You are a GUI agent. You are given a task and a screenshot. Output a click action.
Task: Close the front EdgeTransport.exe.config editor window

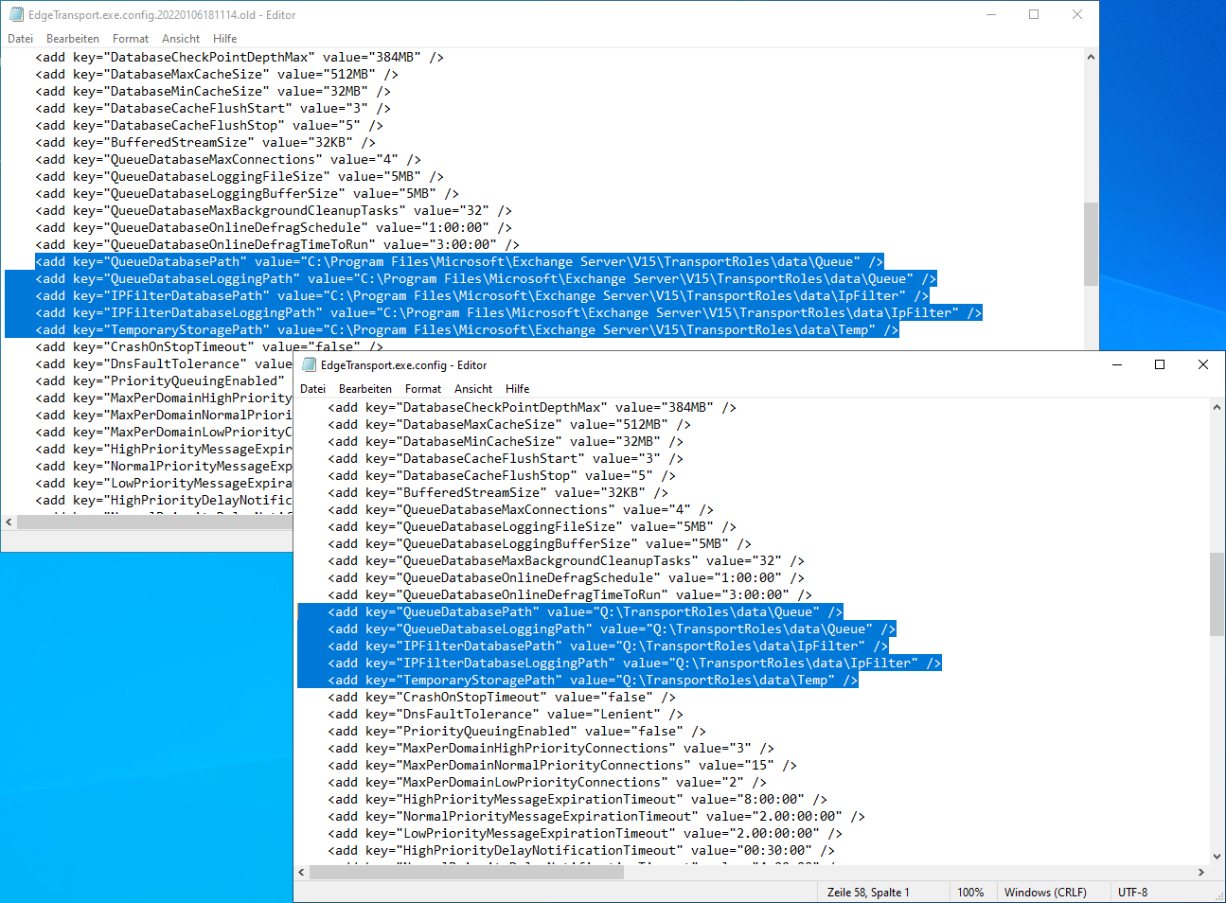pos(1202,365)
